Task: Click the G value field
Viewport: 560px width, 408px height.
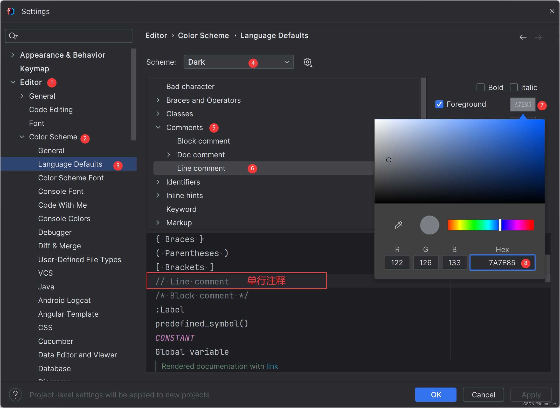Action: point(426,263)
